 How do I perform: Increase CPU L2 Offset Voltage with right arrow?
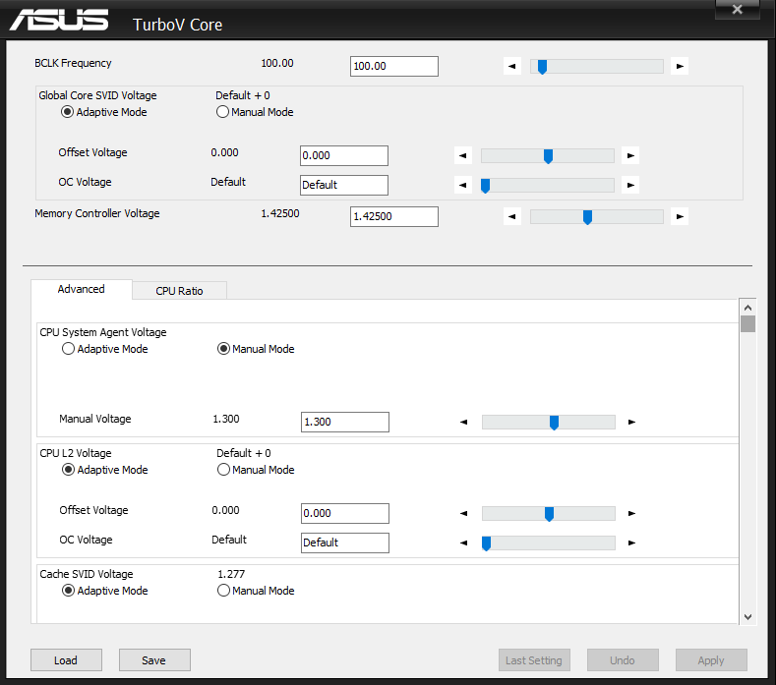click(x=632, y=513)
